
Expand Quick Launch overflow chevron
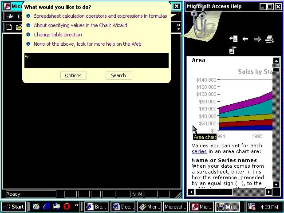[77, 205]
